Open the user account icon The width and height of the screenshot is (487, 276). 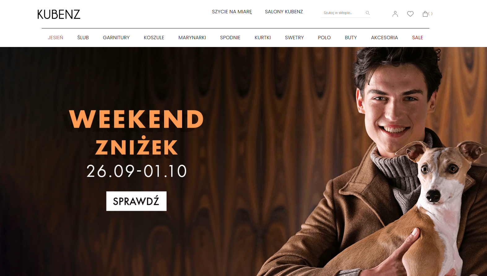point(395,14)
